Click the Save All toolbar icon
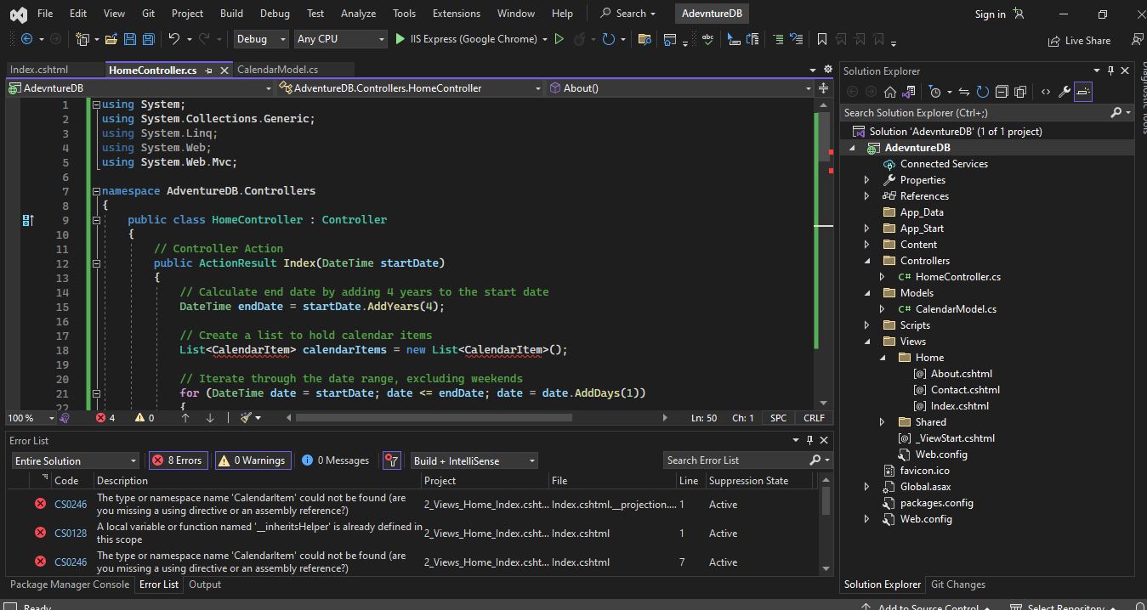1147x610 pixels. point(149,39)
